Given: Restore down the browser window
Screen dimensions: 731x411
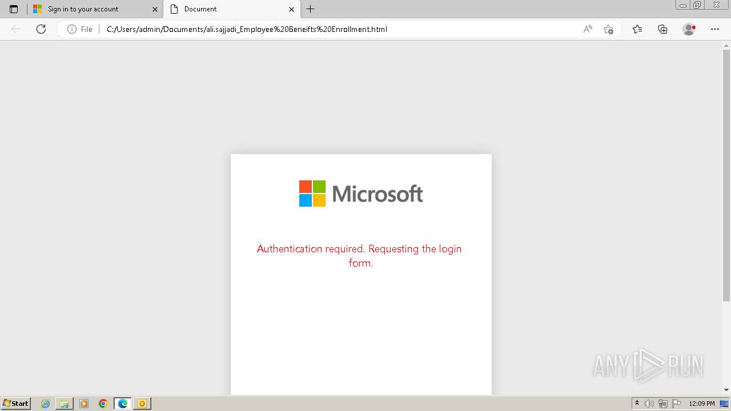Looking at the screenshot, I should pyautogui.click(x=697, y=5).
